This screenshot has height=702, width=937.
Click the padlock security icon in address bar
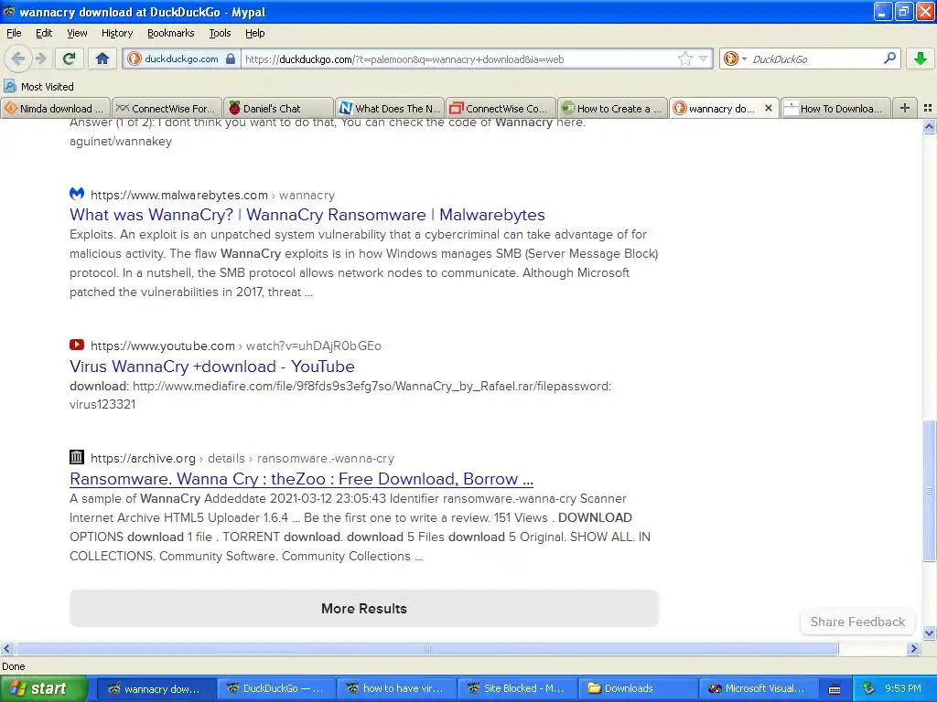(x=231, y=58)
